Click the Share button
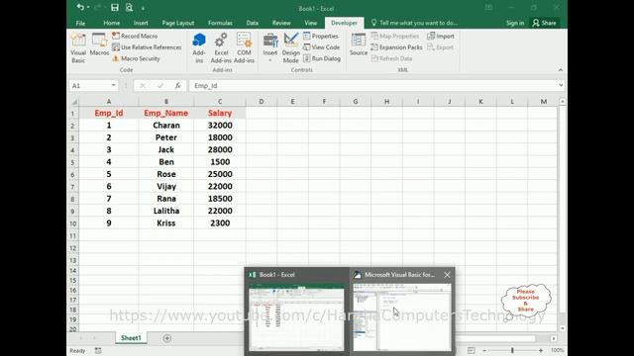634x356 pixels. 544,23
